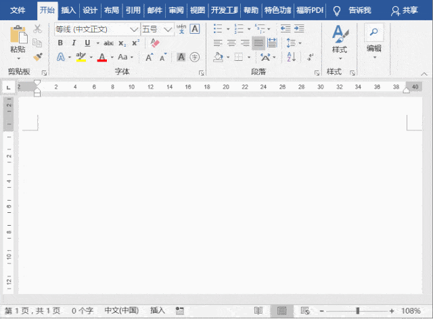
Task: Align text left
Action: coord(218,43)
